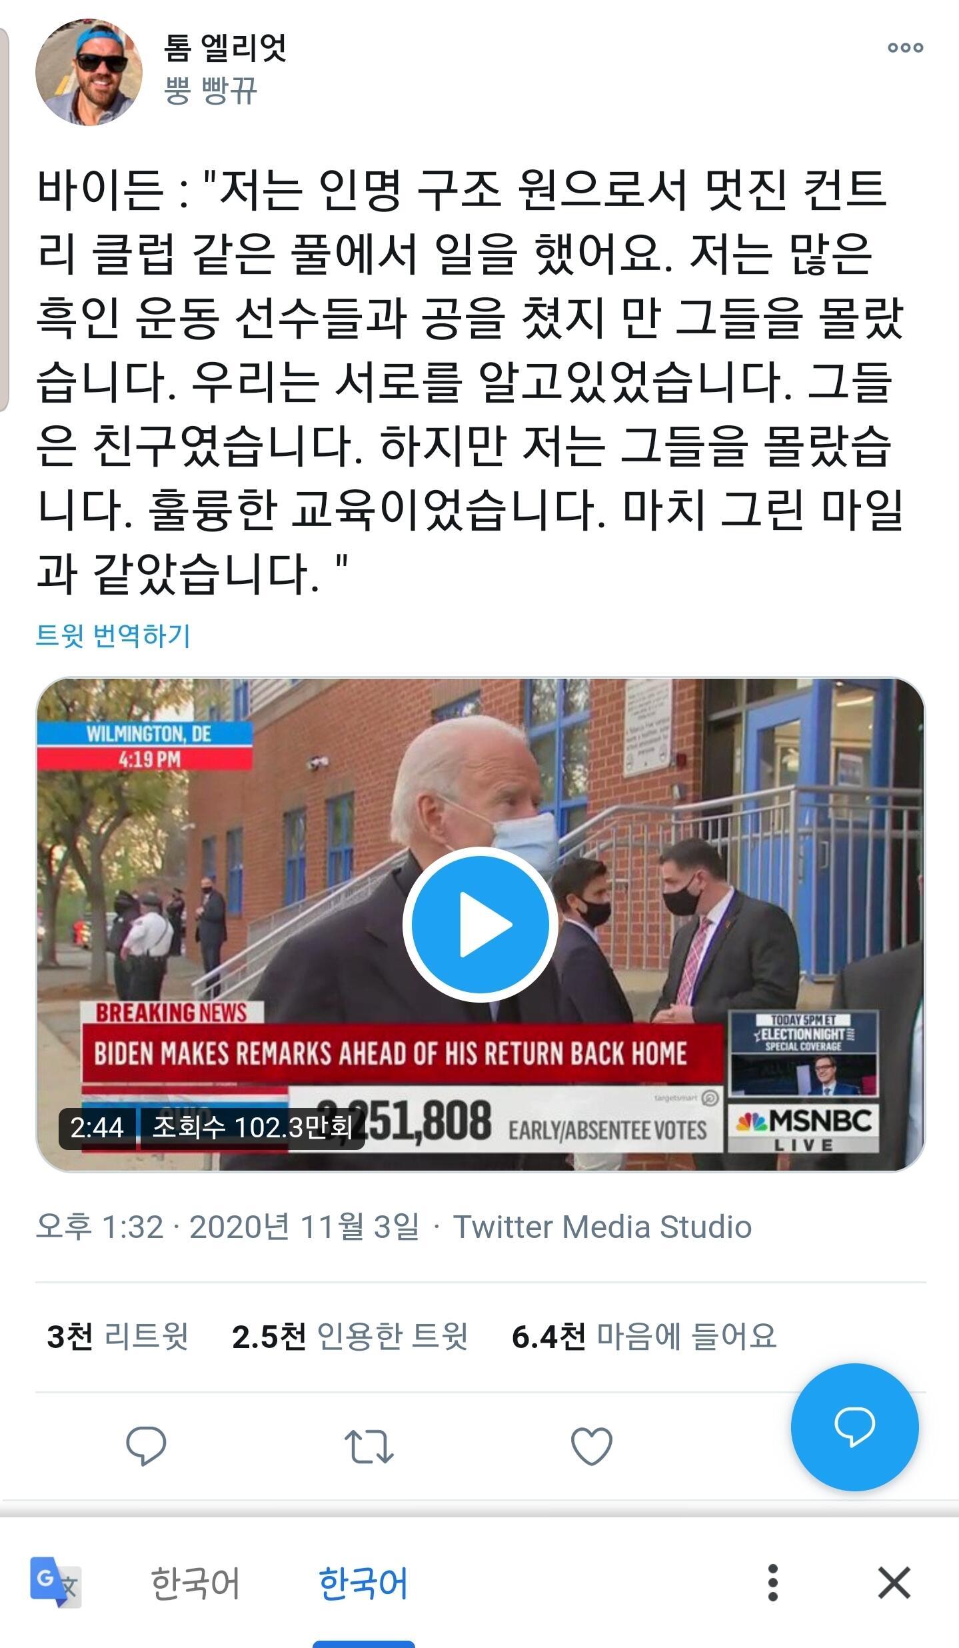Viewport: 959px width, 1648px height.
Task: Select the gray 한국어 source language tab
Action: [x=195, y=1583]
